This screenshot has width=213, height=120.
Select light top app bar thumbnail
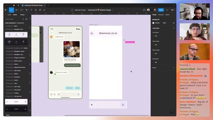pyautogui.click(x=16, y=102)
